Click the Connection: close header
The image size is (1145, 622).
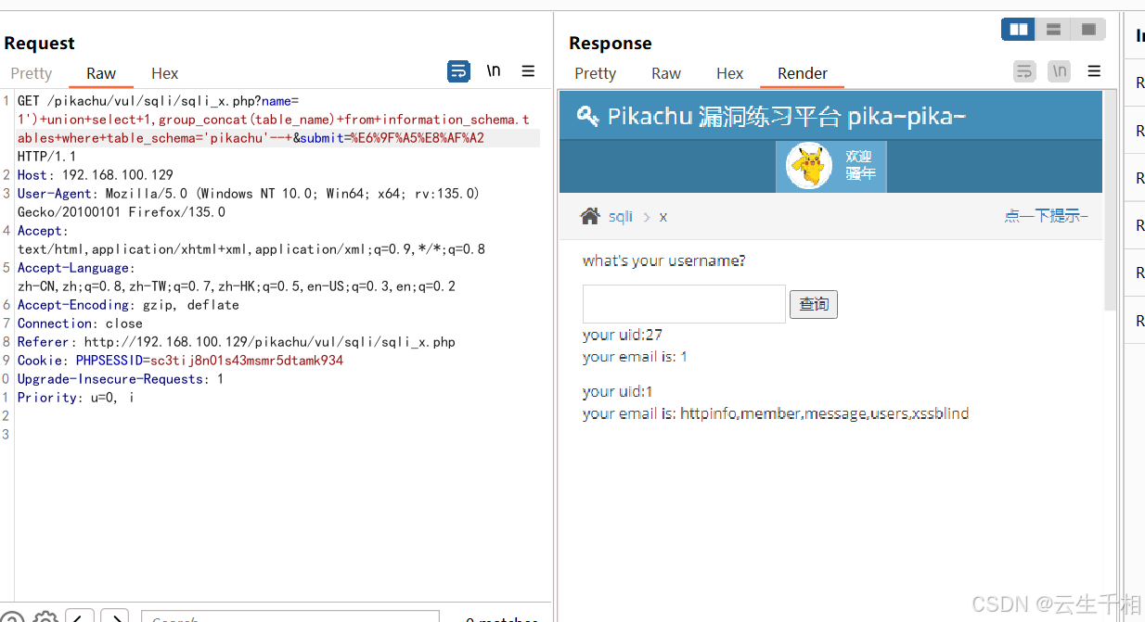click(80, 323)
